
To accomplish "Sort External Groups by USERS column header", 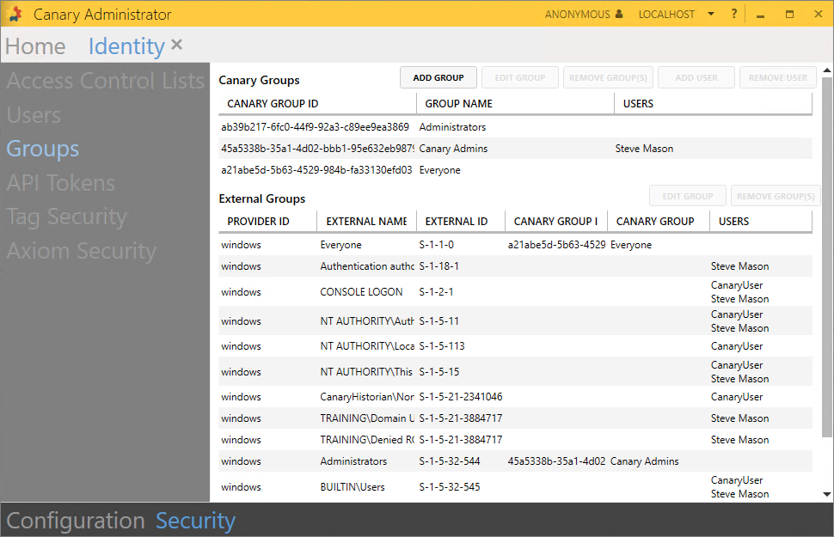I will (761, 221).
